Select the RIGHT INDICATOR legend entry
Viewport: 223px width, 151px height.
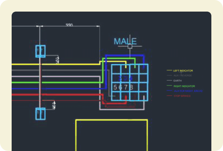pyautogui.click(x=184, y=86)
